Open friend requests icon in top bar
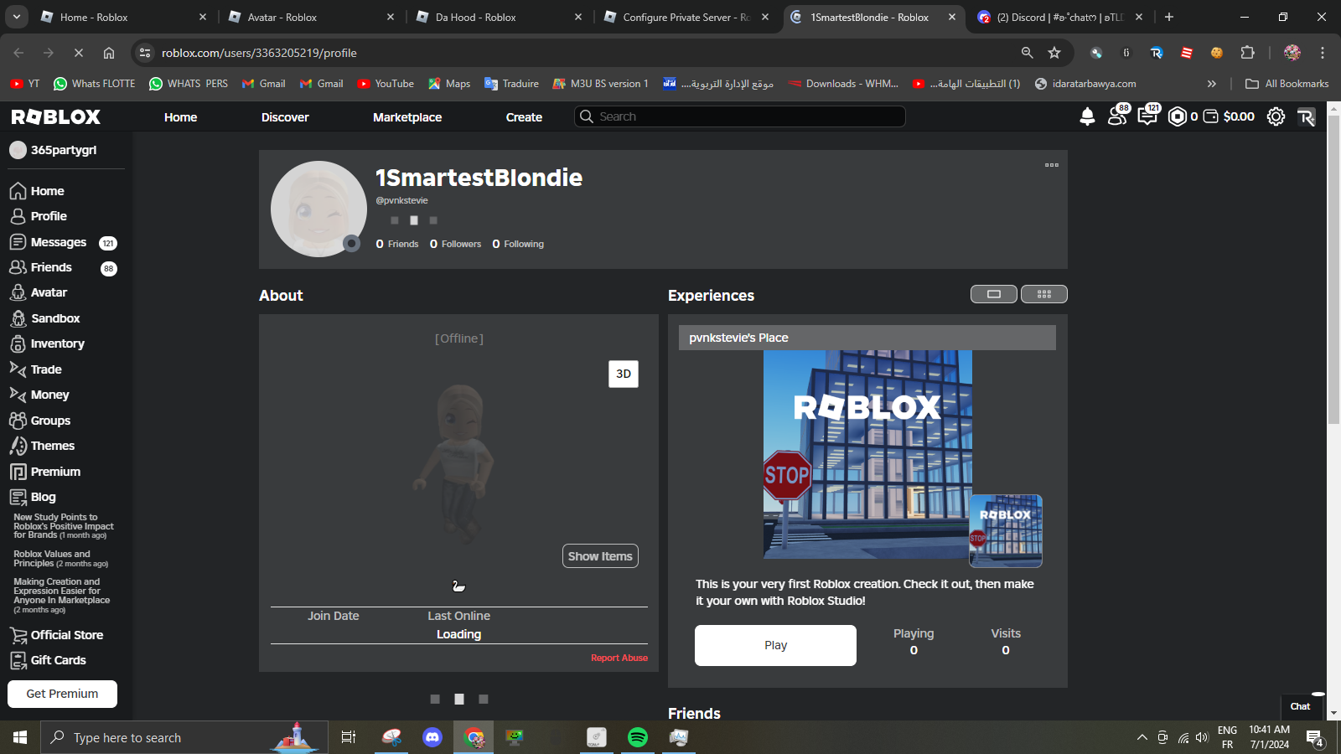The height and width of the screenshot is (754, 1341). 1118,115
